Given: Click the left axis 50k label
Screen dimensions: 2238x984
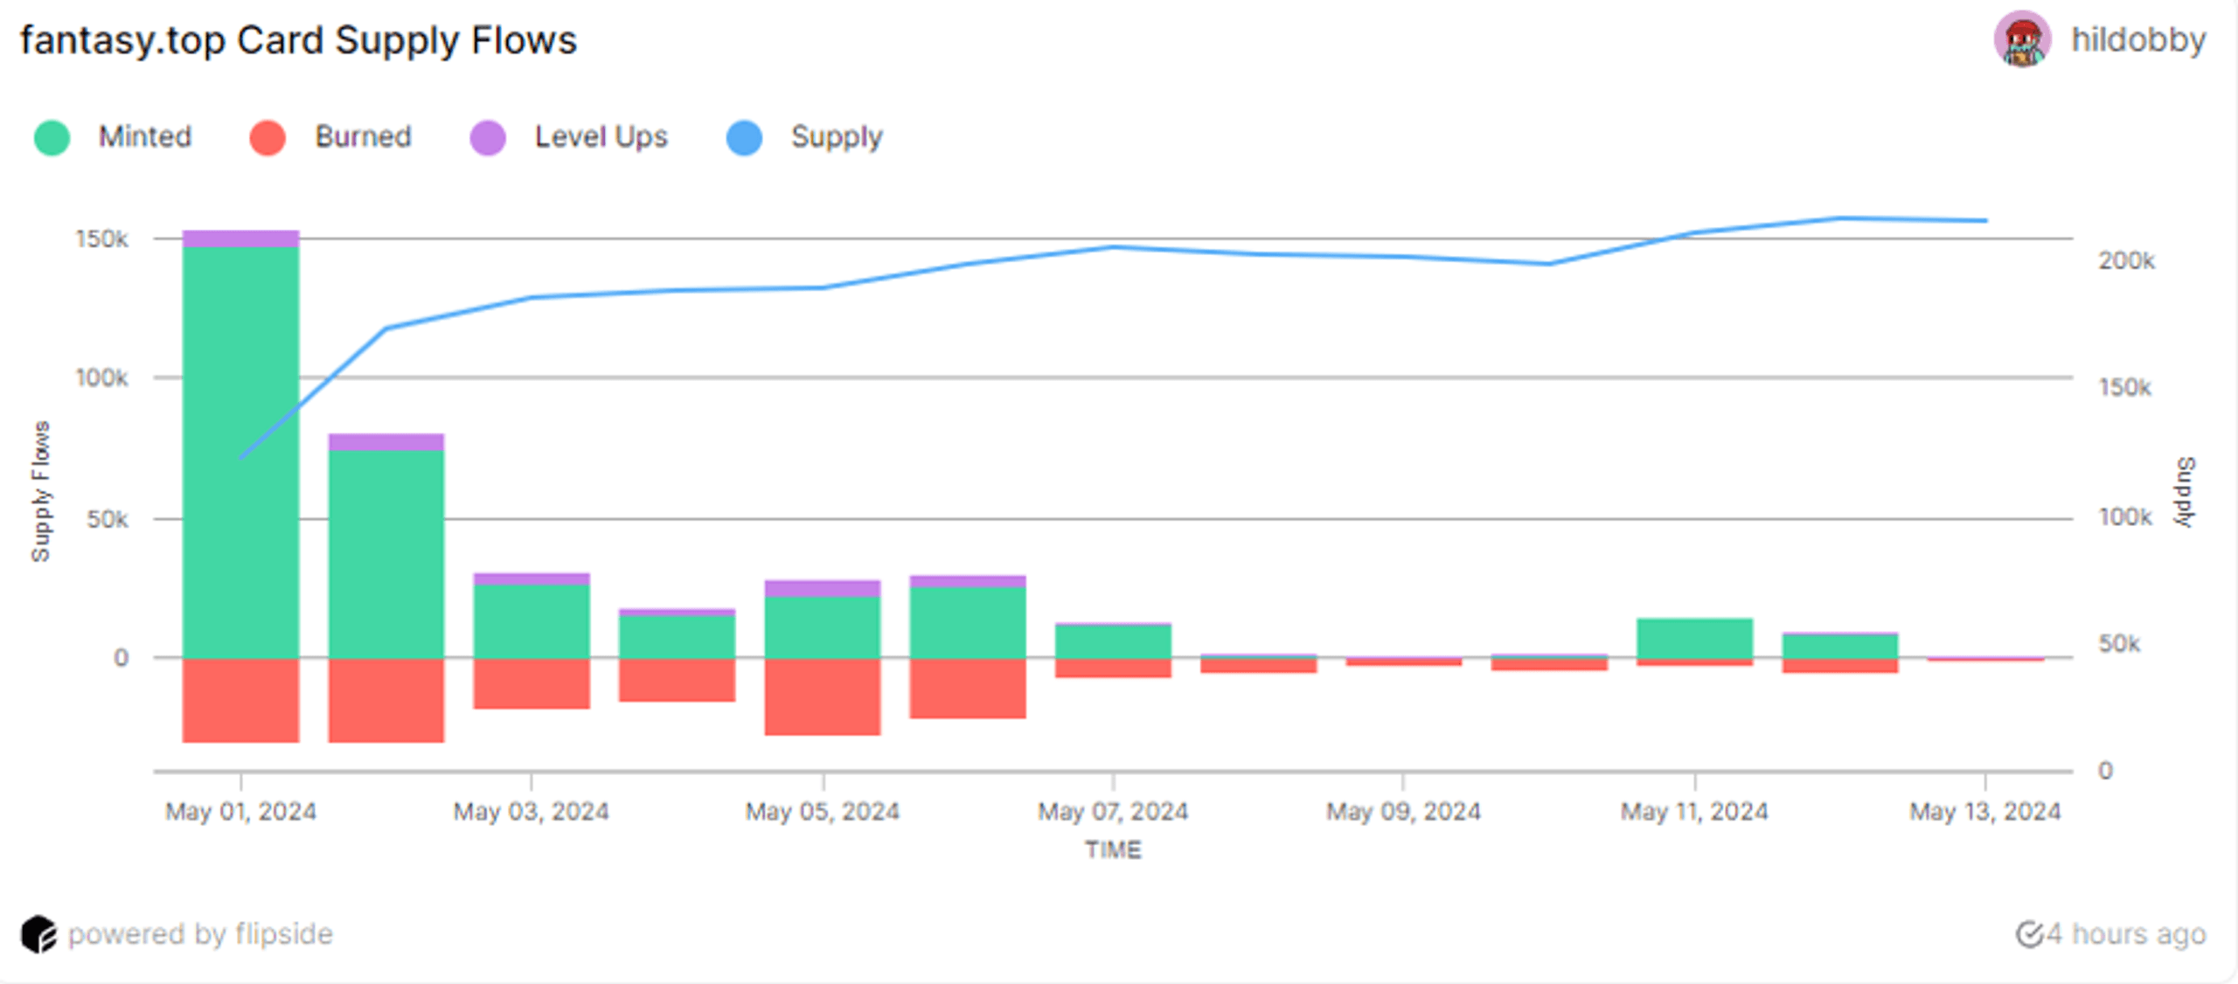Looking at the screenshot, I should pos(108,519).
